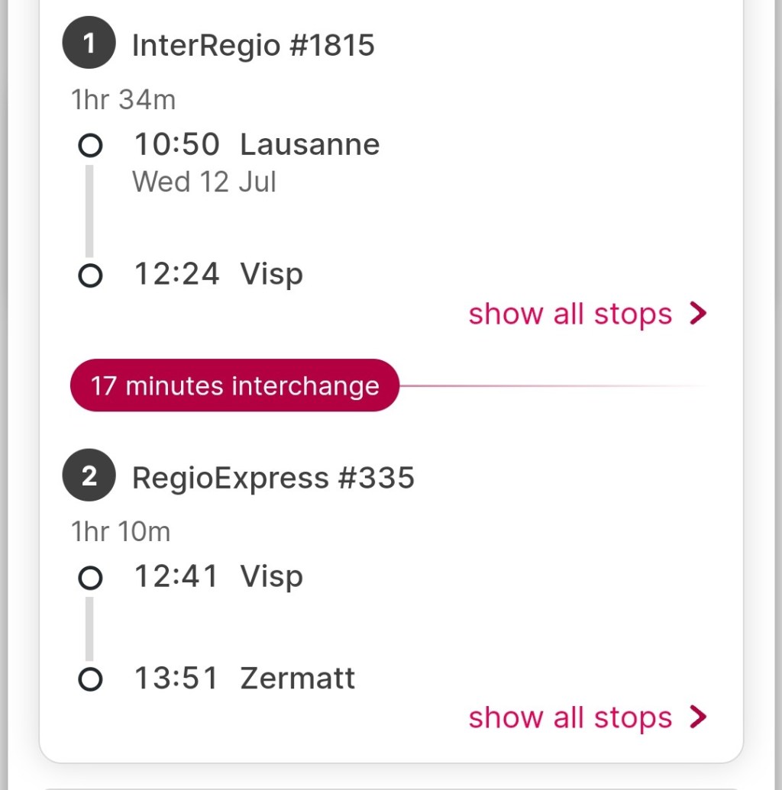Tap the 17 minutes interchange badge
This screenshot has width=782, height=790.
click(x=234, y=385)
